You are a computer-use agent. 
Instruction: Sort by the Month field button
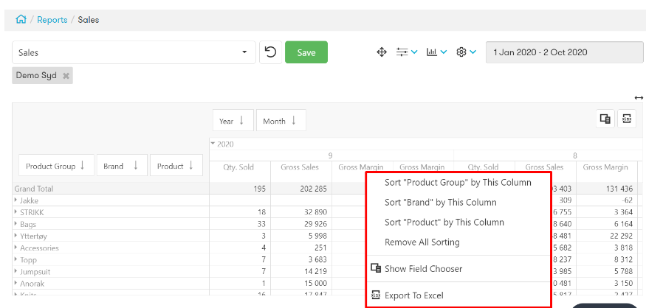click(281, 121)
